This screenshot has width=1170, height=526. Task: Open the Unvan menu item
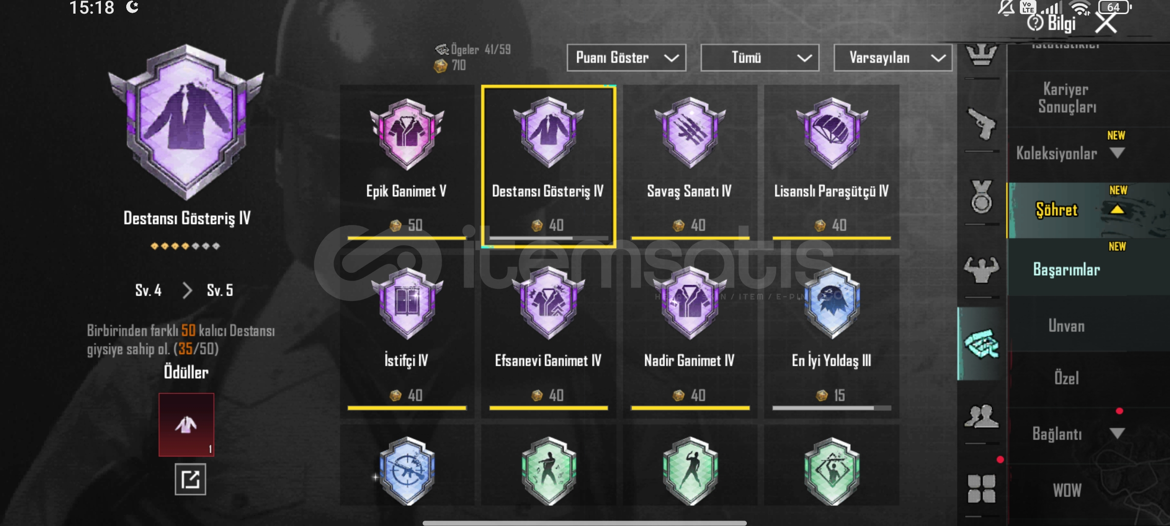click(x=1067, y=326)
